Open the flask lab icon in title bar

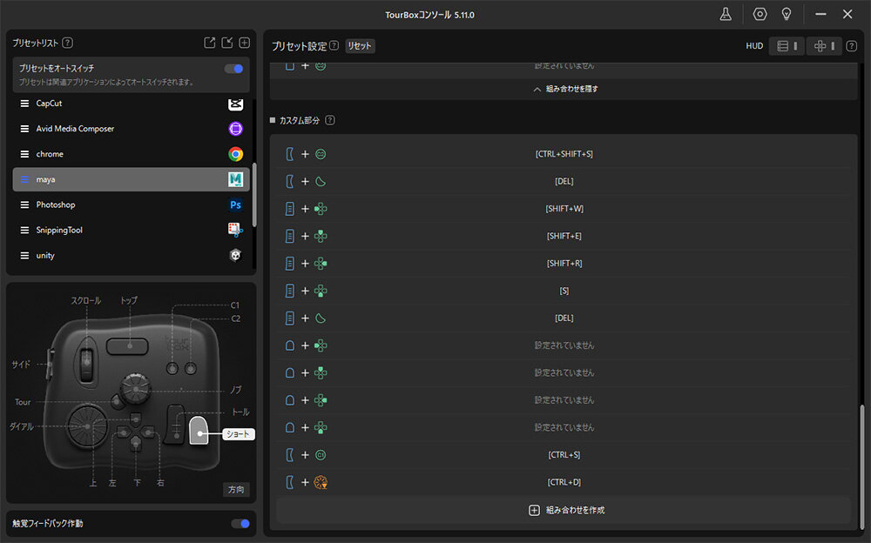(725, 15)
